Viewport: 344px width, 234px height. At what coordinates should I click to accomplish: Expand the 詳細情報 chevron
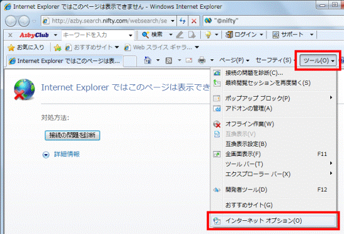pos(46,155)
